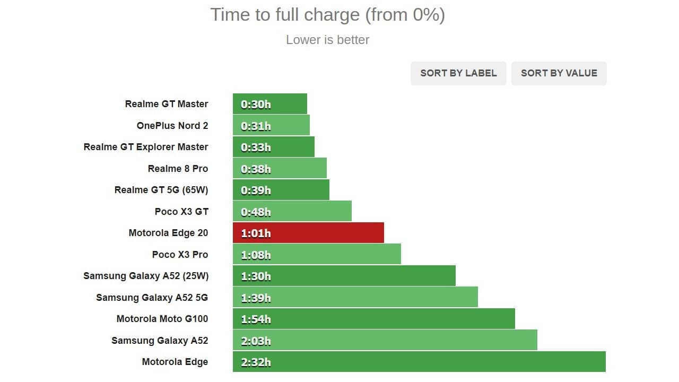Click the Poco X3 Pro label
This screenshot has height=382, width=679.
(x=180, y=255)
